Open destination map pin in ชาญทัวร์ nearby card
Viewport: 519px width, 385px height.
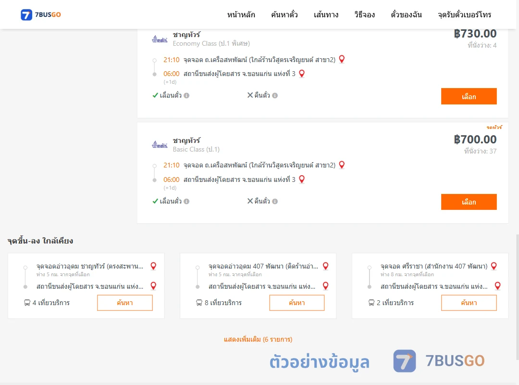(x=153, y=286)
